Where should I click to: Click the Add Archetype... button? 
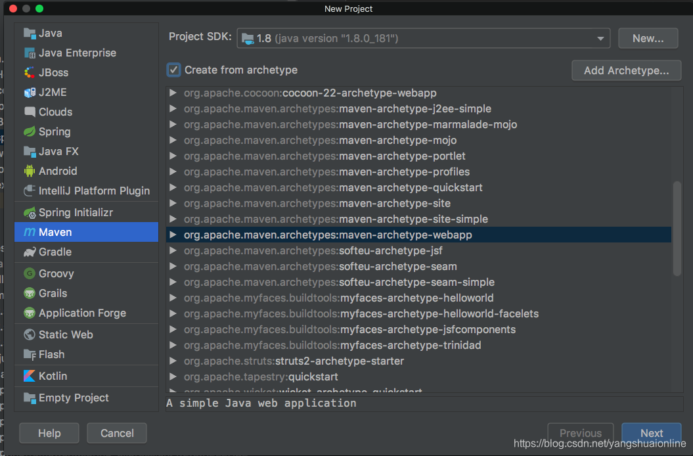pos(626,70)
